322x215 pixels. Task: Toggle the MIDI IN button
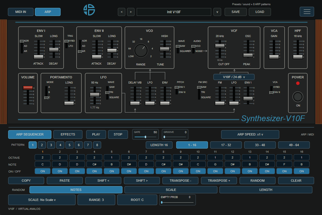[21, 12]
